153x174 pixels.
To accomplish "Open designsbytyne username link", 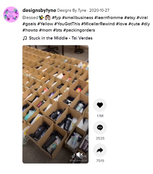I will click(39, 10).
